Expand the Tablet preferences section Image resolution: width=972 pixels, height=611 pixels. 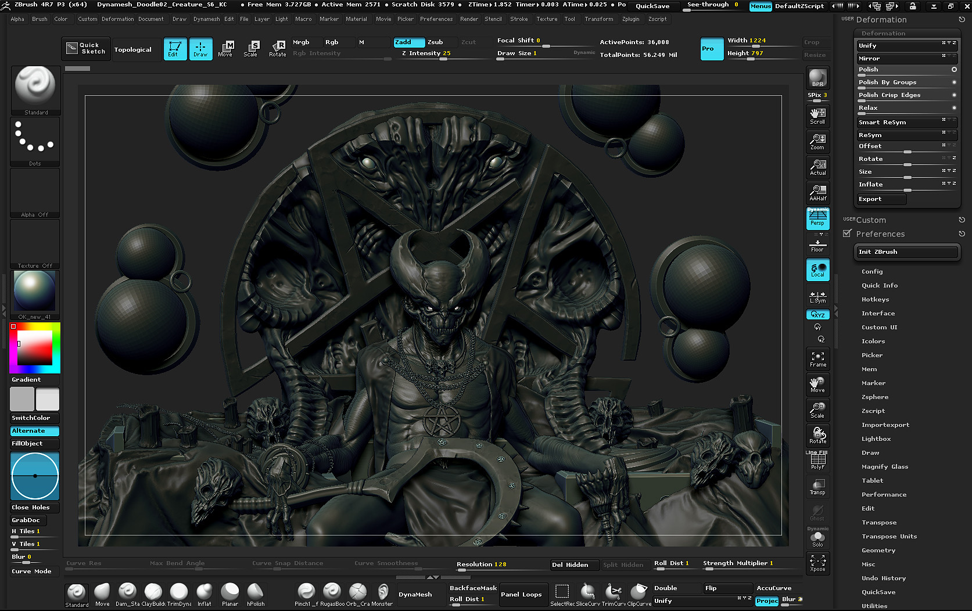pos(872,481)
